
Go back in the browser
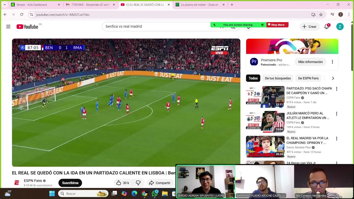[5, 14]
